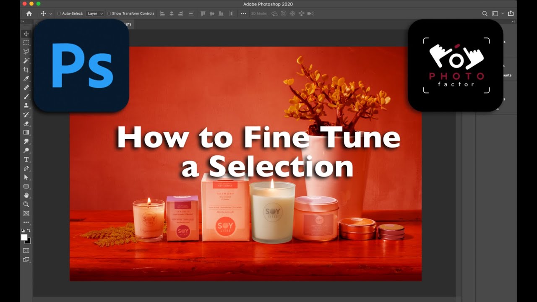This screenshot has height=302, width=537.
Task: Go to the Home screen
Action: (29, 13)
